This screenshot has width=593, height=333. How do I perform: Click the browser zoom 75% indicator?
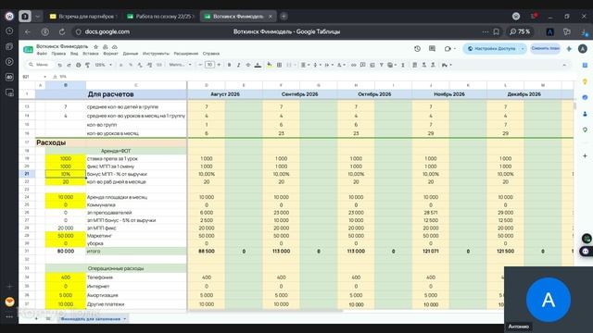pos(520,31)
